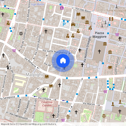Viewport: 126px width, 126px height.
Task: Click the Ugo Bassi stop label
Action: point(37,4)
